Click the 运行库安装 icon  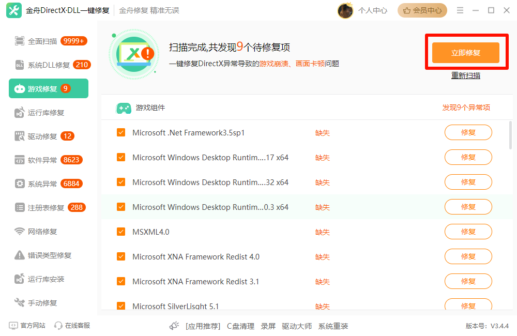pyautogui.click(x=20, y=279)
